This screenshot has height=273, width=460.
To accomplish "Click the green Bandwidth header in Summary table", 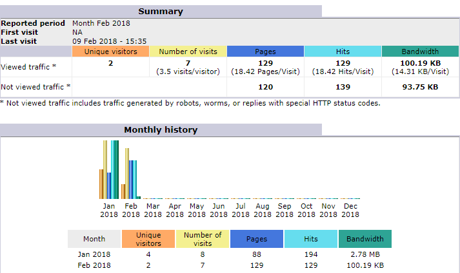I will point(420,52).
